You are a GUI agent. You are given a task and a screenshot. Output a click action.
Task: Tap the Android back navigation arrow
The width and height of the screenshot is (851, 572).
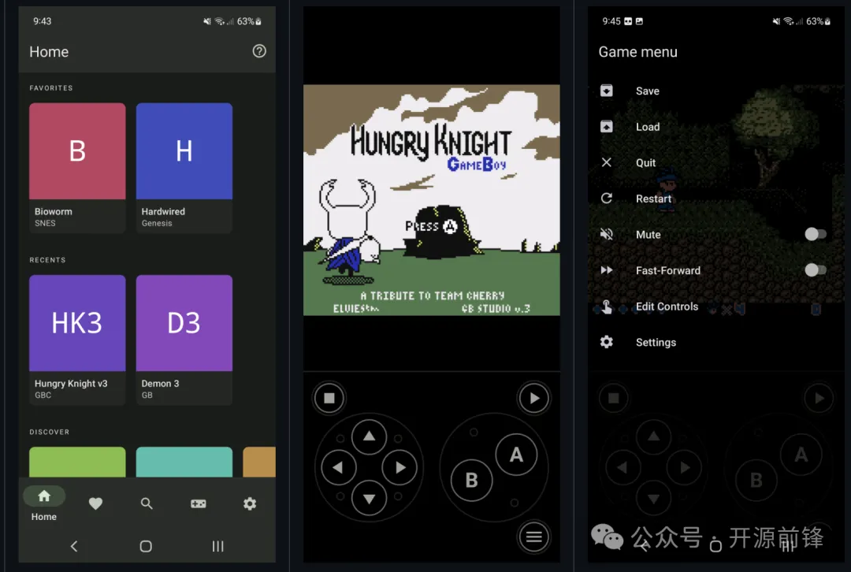pos(74,546)
